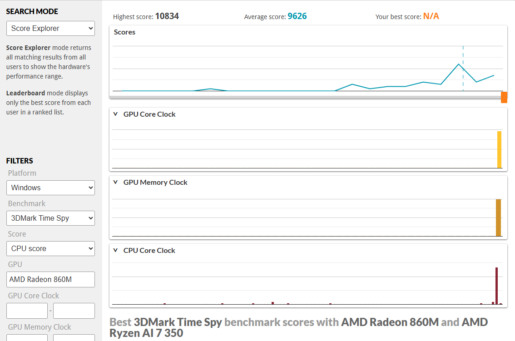Click the Leaderboard mode description text
This screenshot has width=515, height=341.
click(48, 103)
